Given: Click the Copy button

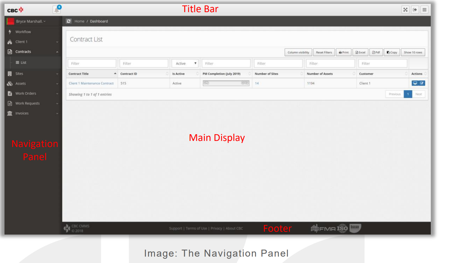Looking at the screenshot, I should [392, 52].
